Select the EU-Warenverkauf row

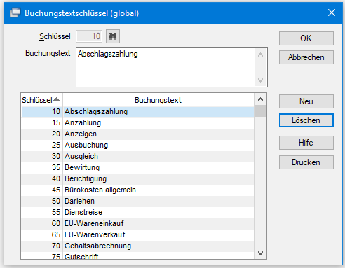(x=137, y=234)
